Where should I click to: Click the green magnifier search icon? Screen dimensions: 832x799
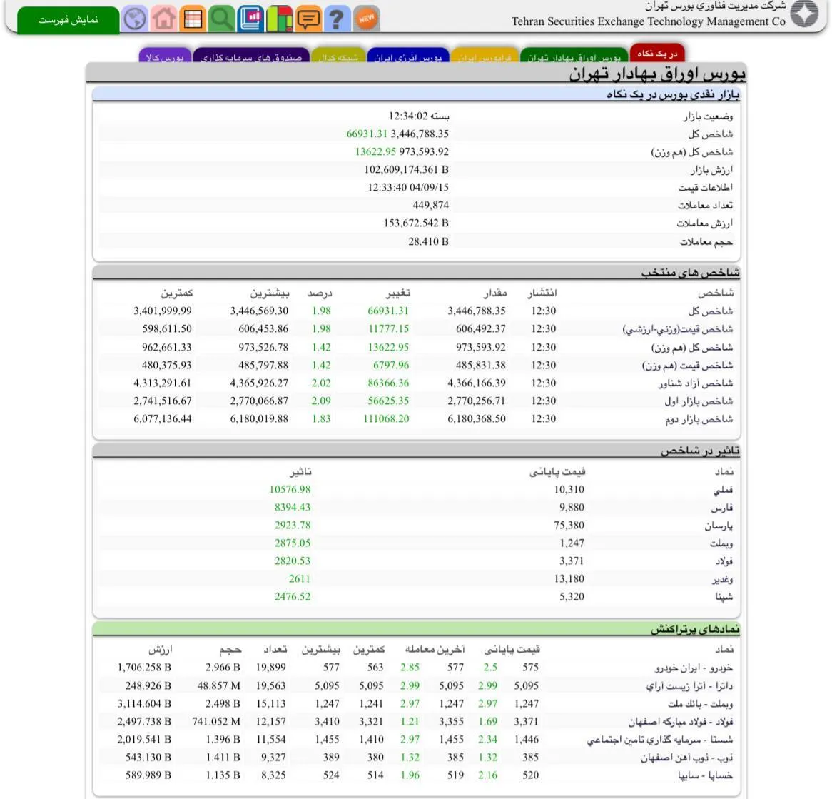coord(221,19)
